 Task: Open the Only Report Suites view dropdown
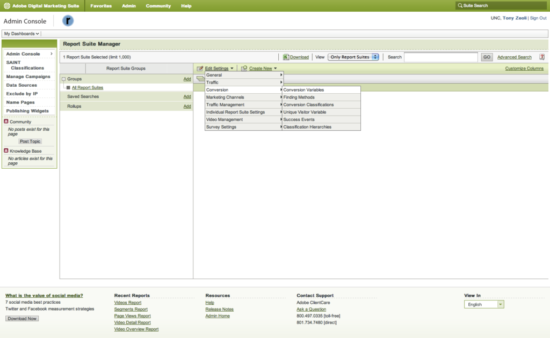coord(353,57)
